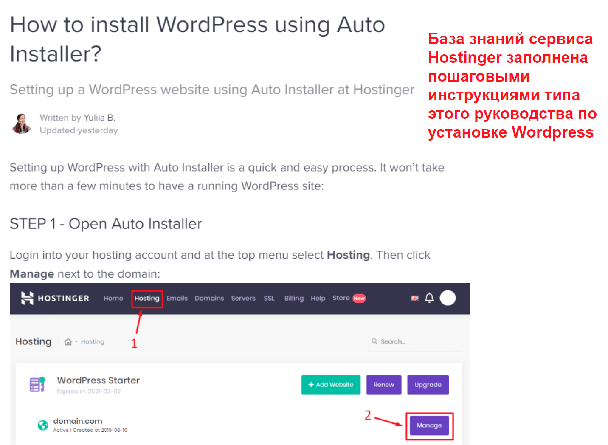
Task: Open the Servers menu item
Action: 243,298
